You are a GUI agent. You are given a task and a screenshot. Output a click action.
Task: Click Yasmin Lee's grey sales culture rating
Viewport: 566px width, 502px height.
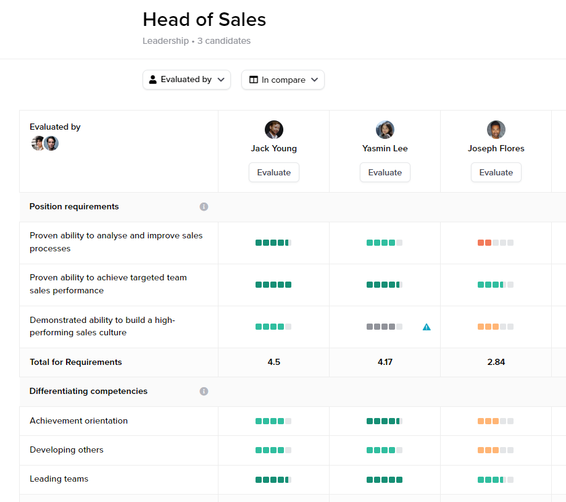384,327
